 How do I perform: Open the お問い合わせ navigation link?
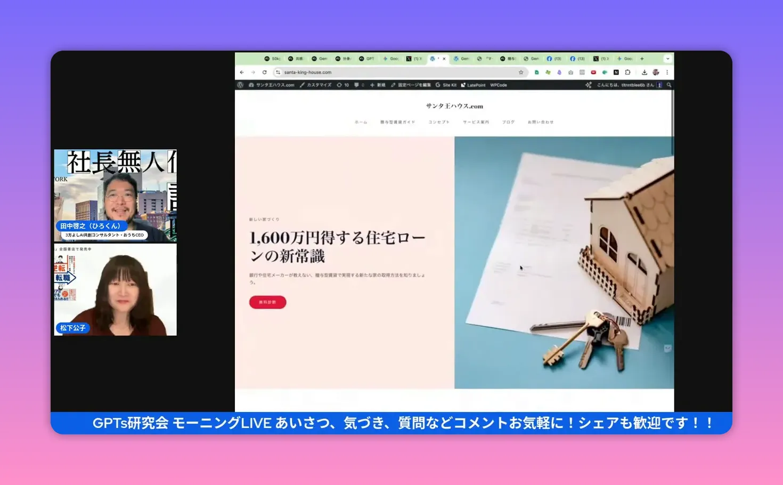coord(541,122)
